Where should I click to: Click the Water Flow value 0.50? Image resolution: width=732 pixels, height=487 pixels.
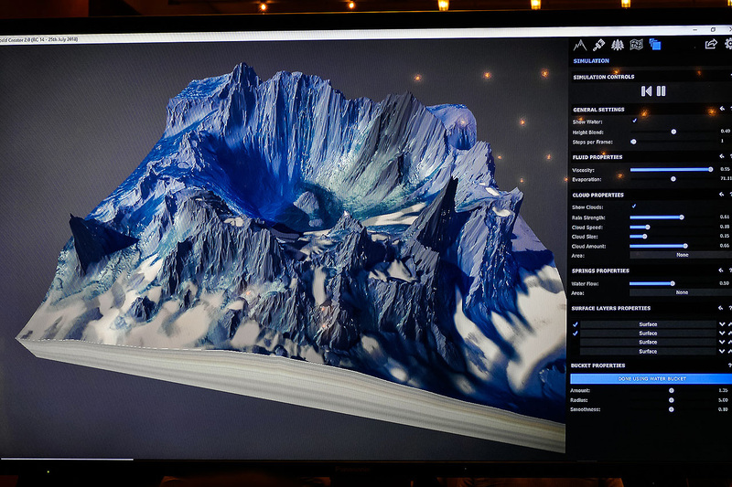724,283
